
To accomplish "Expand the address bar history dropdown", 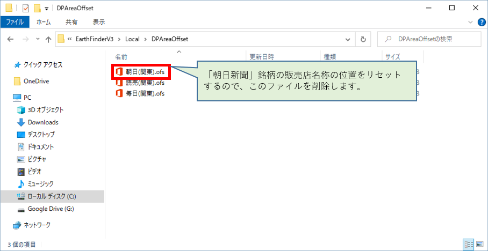I will click(x=348, y=40).
